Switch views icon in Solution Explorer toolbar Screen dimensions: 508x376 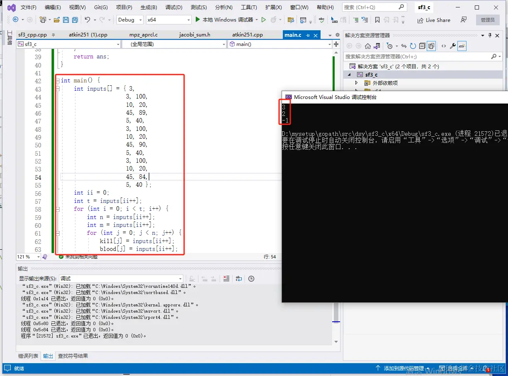coord(377,46)
